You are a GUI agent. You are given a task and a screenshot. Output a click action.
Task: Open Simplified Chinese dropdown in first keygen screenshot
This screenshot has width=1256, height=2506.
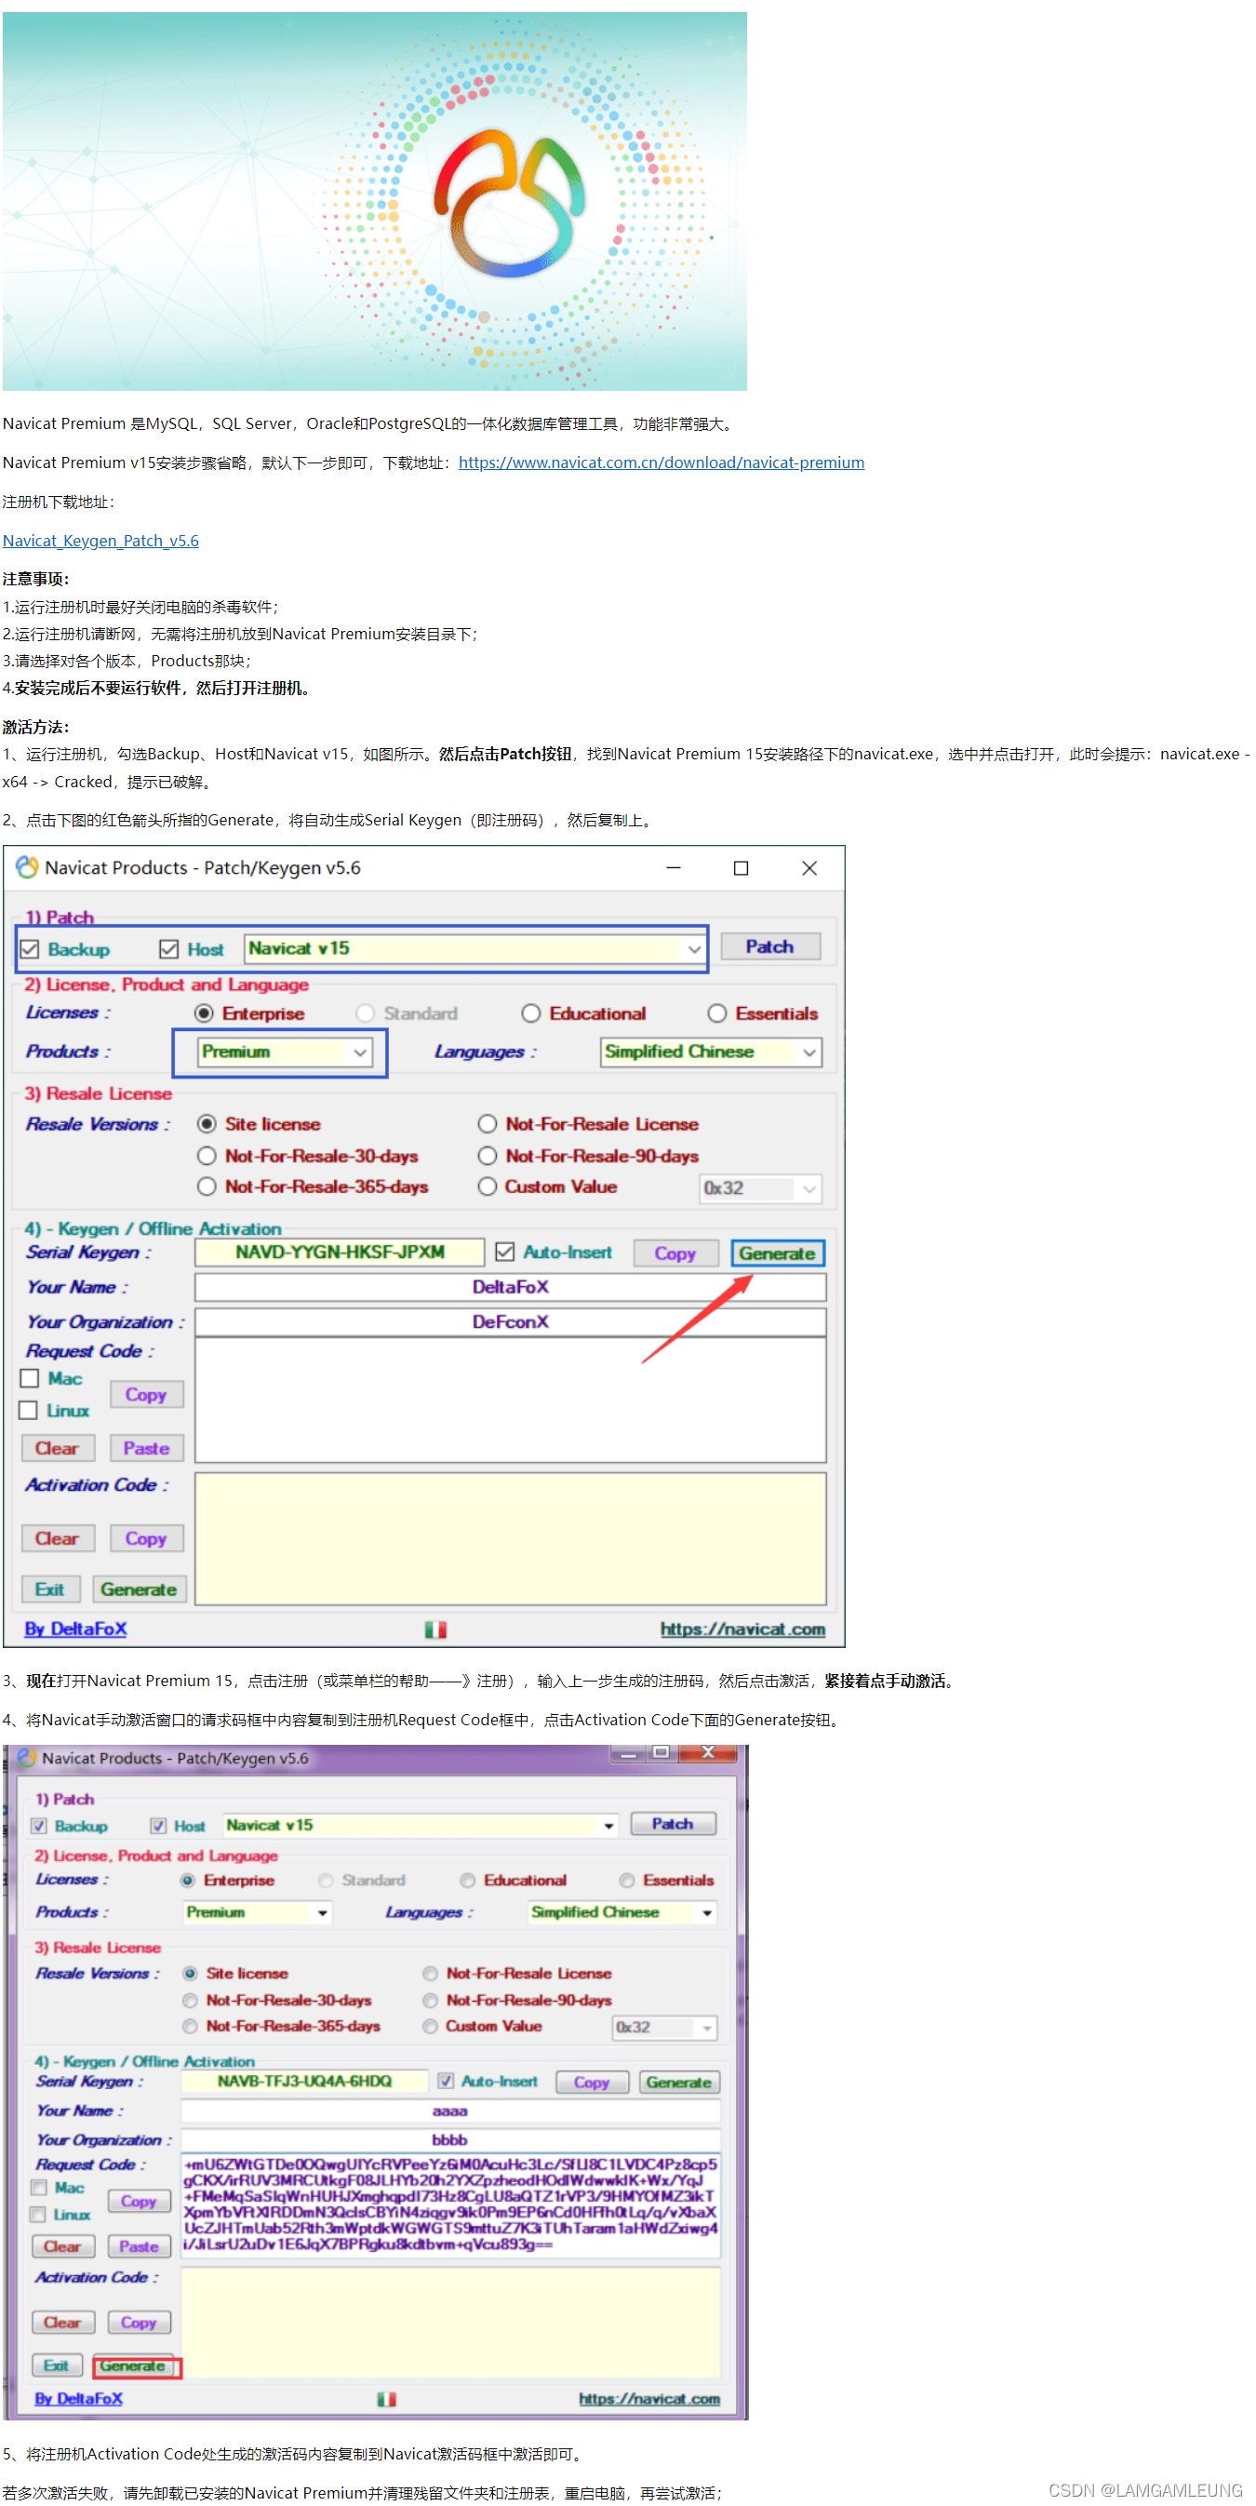click(x=809, y=1052)
